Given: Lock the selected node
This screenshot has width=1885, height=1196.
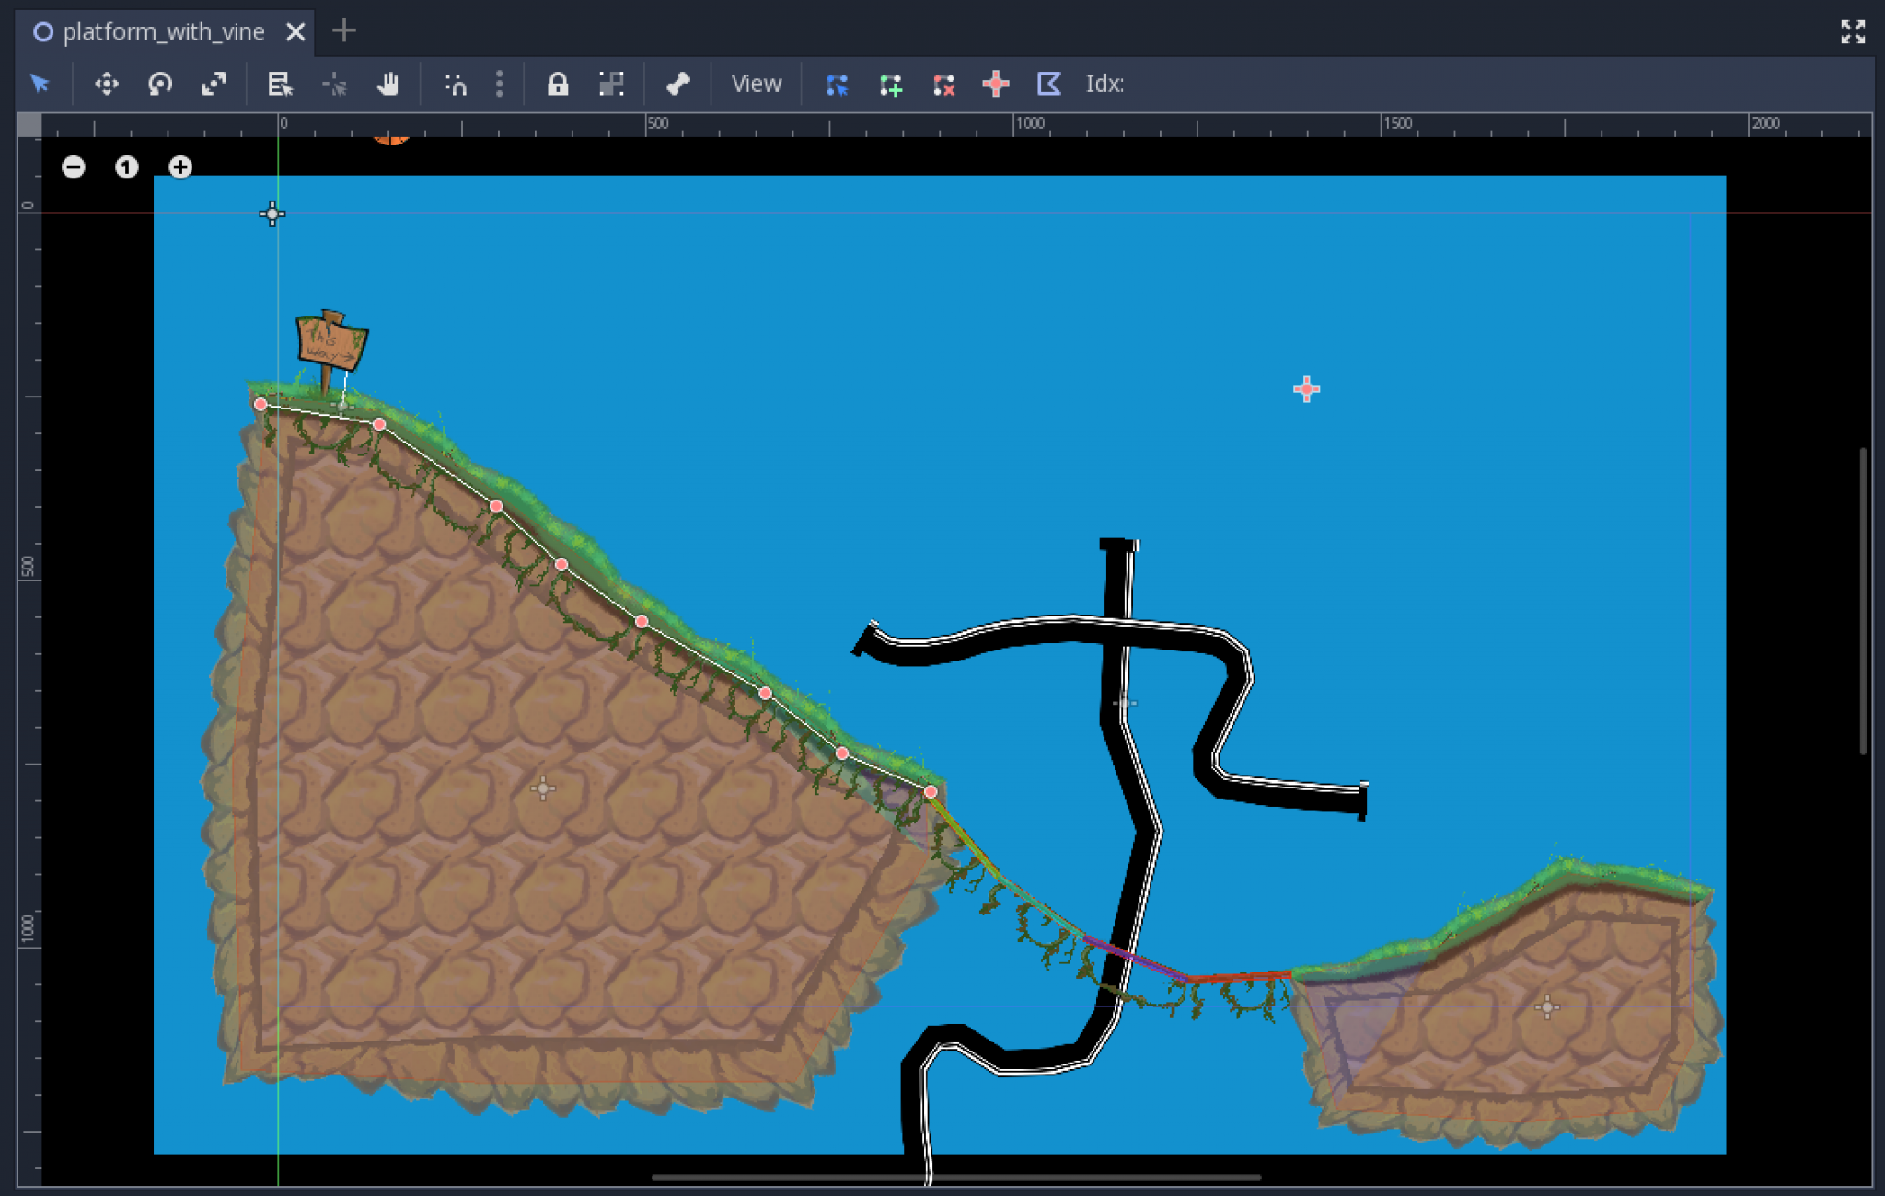Looking at the screenshot, I should pyautogui.click(x=558, y=84).
